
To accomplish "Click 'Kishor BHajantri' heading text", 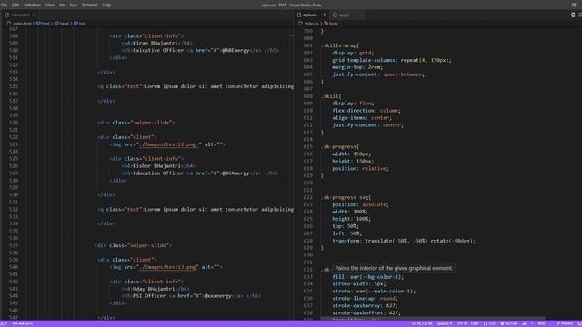I will pyautogui.click(x=156, y=165).
